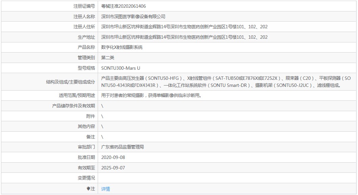Select approval date 2020-09-08
Screen dimensions: 358x195
[113, 158]
